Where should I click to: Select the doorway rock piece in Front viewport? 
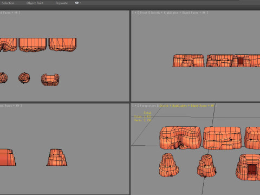(240, 61)
